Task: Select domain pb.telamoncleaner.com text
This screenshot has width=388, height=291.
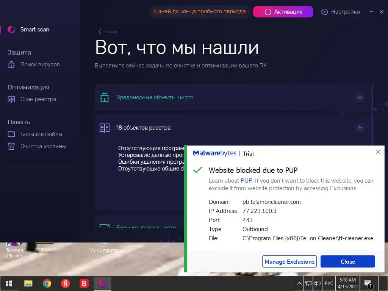Action: tap(272, 202)
